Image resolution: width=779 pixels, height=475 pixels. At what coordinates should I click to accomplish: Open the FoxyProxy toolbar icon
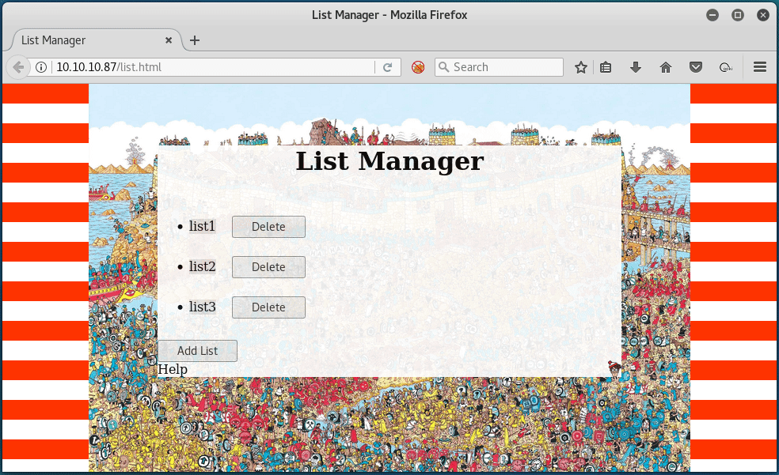[726, 67]
